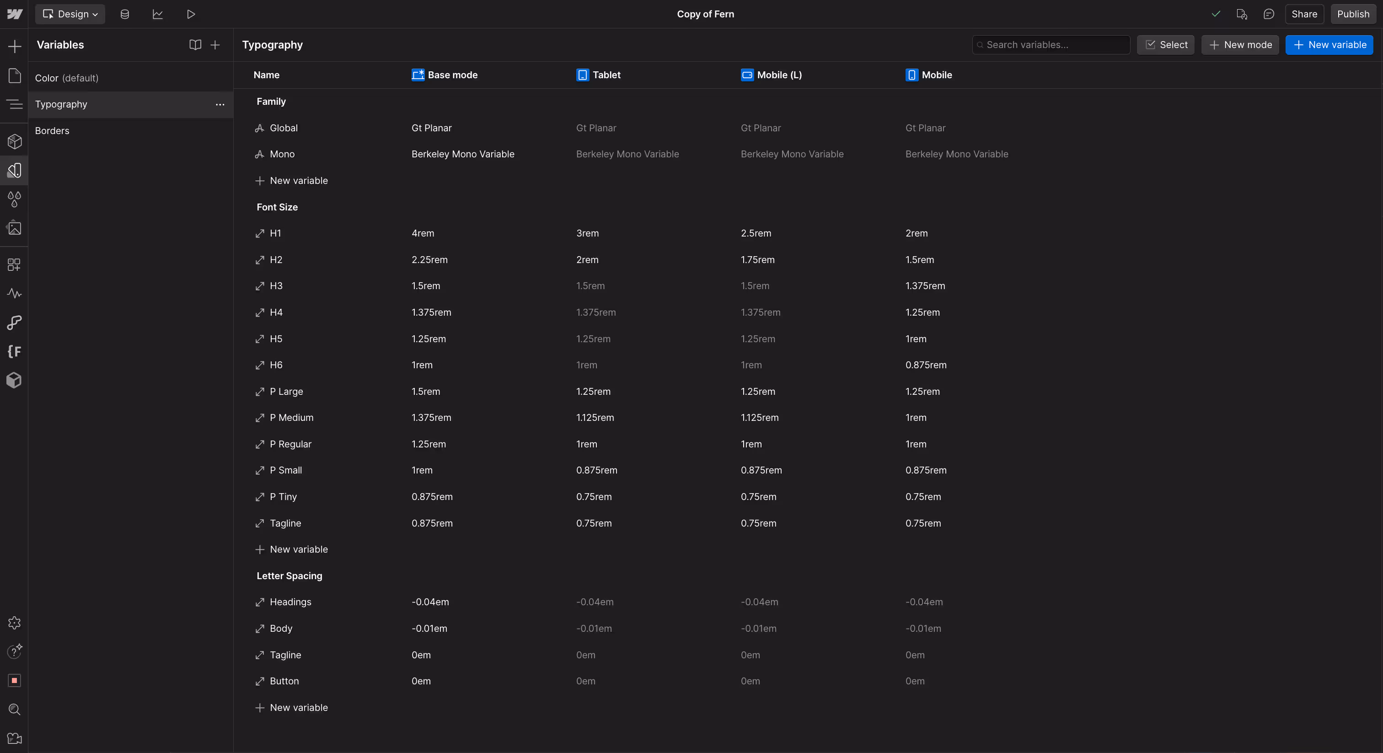Select the Color (default) collection

(67, 78)
